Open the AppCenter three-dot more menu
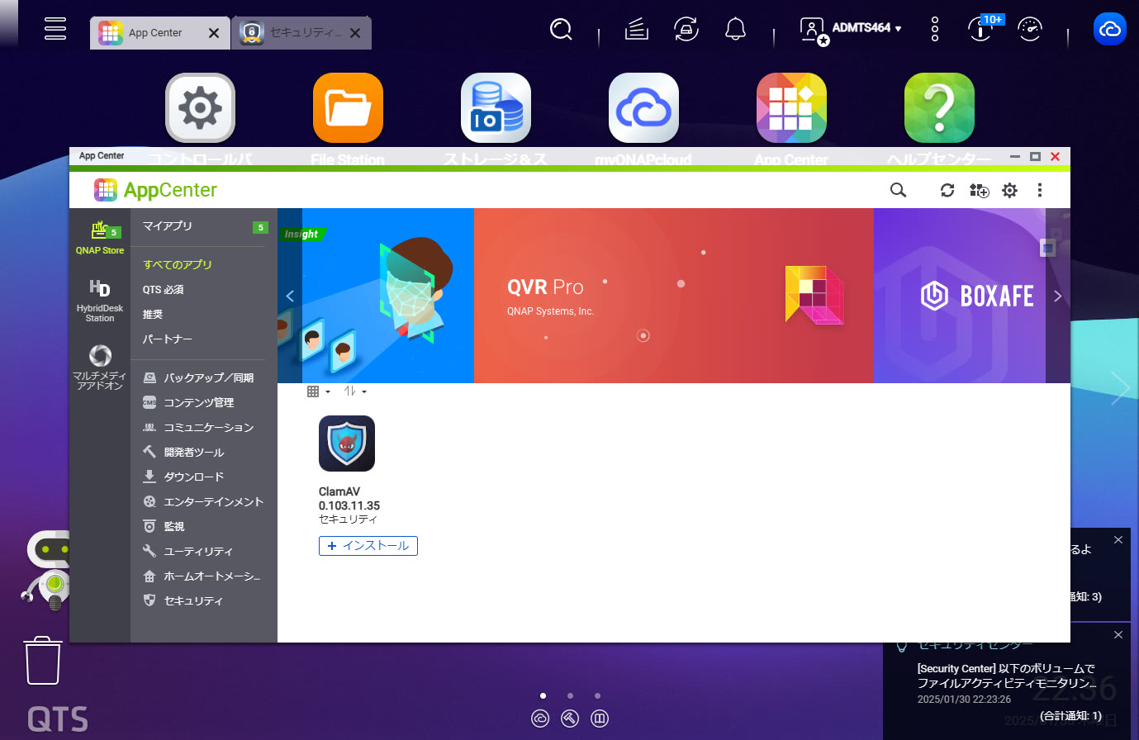1139x740 pixels. click(x=1040, y=191)
